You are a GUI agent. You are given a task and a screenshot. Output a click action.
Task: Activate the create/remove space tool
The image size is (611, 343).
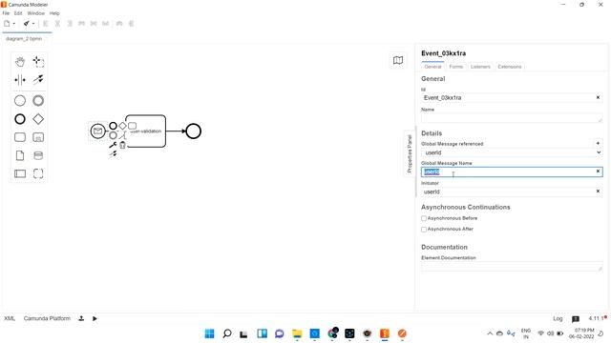(20, 80)
